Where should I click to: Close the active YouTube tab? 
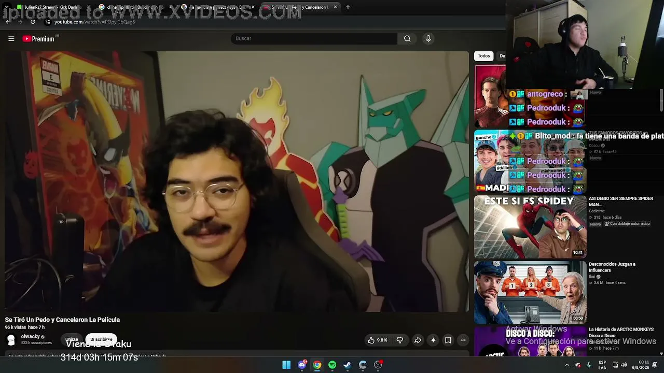[336, 7]
